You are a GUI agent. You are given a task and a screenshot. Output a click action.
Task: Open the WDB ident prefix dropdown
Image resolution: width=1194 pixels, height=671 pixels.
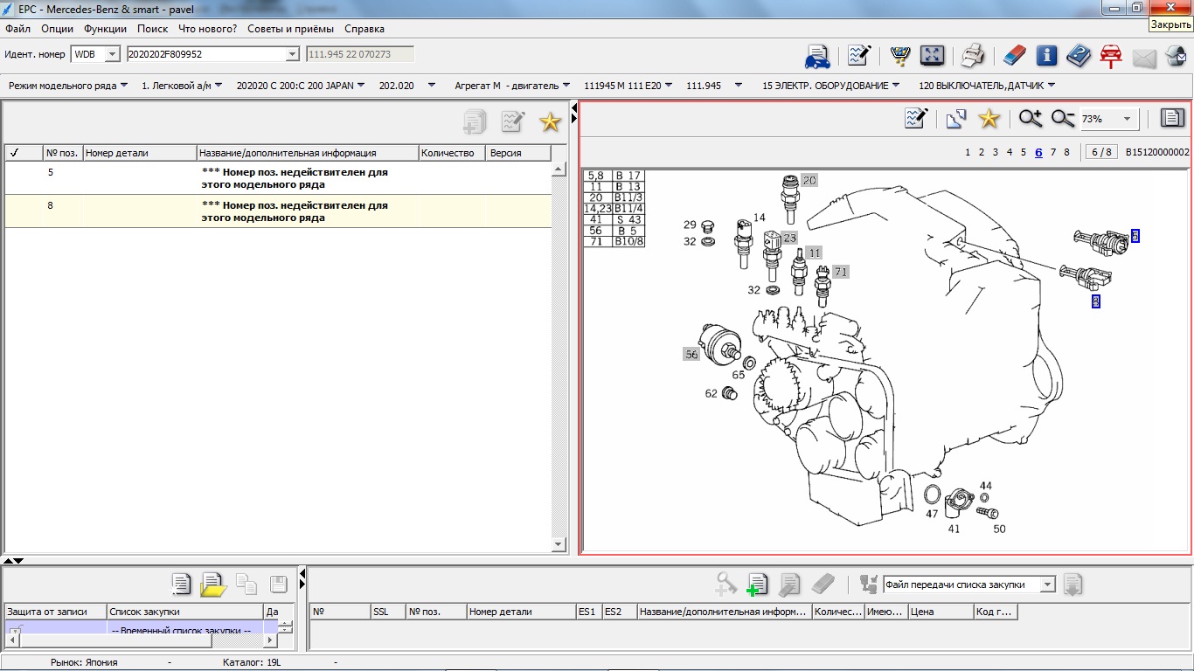click(112, 54)
